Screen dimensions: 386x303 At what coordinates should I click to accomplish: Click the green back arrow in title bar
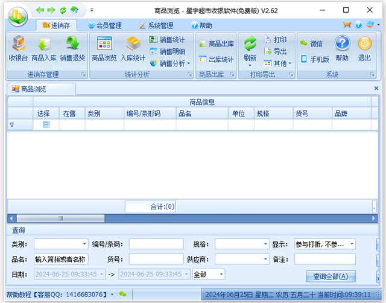(x=40, y=10)
